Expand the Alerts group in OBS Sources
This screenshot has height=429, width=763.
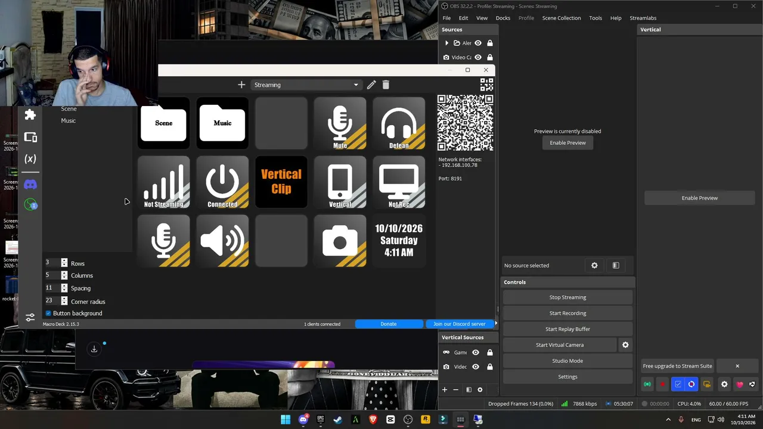tap(446, 43)
